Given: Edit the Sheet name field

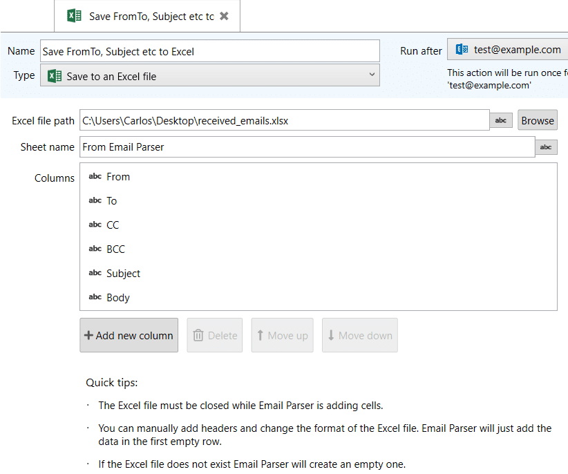Looking at the screenshot, I should click(307, 147).
